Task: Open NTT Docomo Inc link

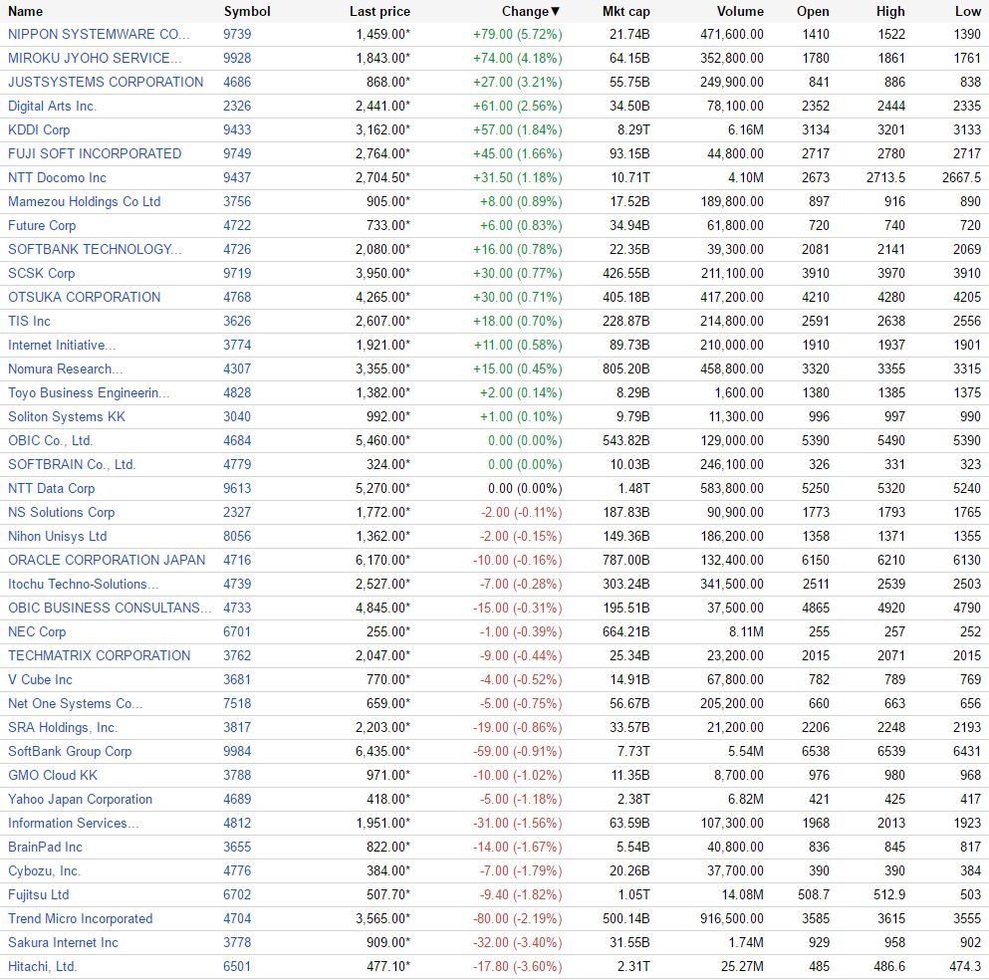Action: pyautogui.click(x=57, y=178)
